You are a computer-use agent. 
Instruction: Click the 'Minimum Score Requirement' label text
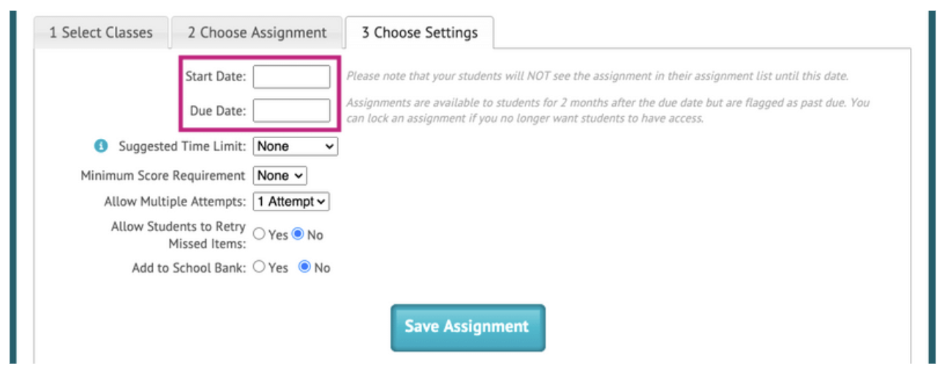(x=163, y=175)
